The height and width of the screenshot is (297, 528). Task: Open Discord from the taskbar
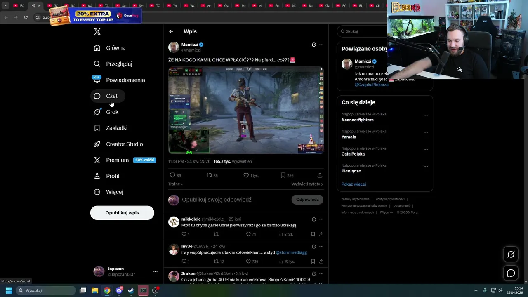pyautogui.click(x=119, y=290)
